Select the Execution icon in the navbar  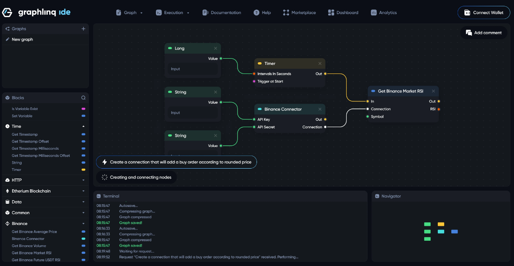[x=159, y=12]
